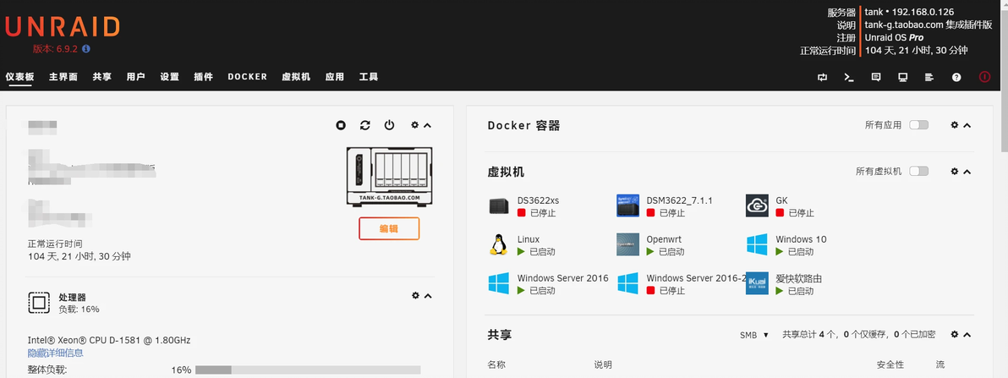Screen dimensions: 1008x378
Task: Open the feedback icon in the header
Action: (x=875, y=77)
